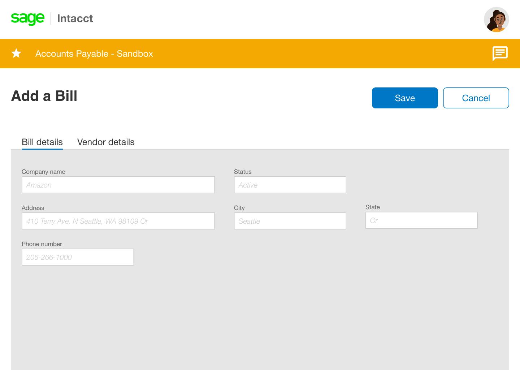Click the Company name label

click(x=43, y=172)
